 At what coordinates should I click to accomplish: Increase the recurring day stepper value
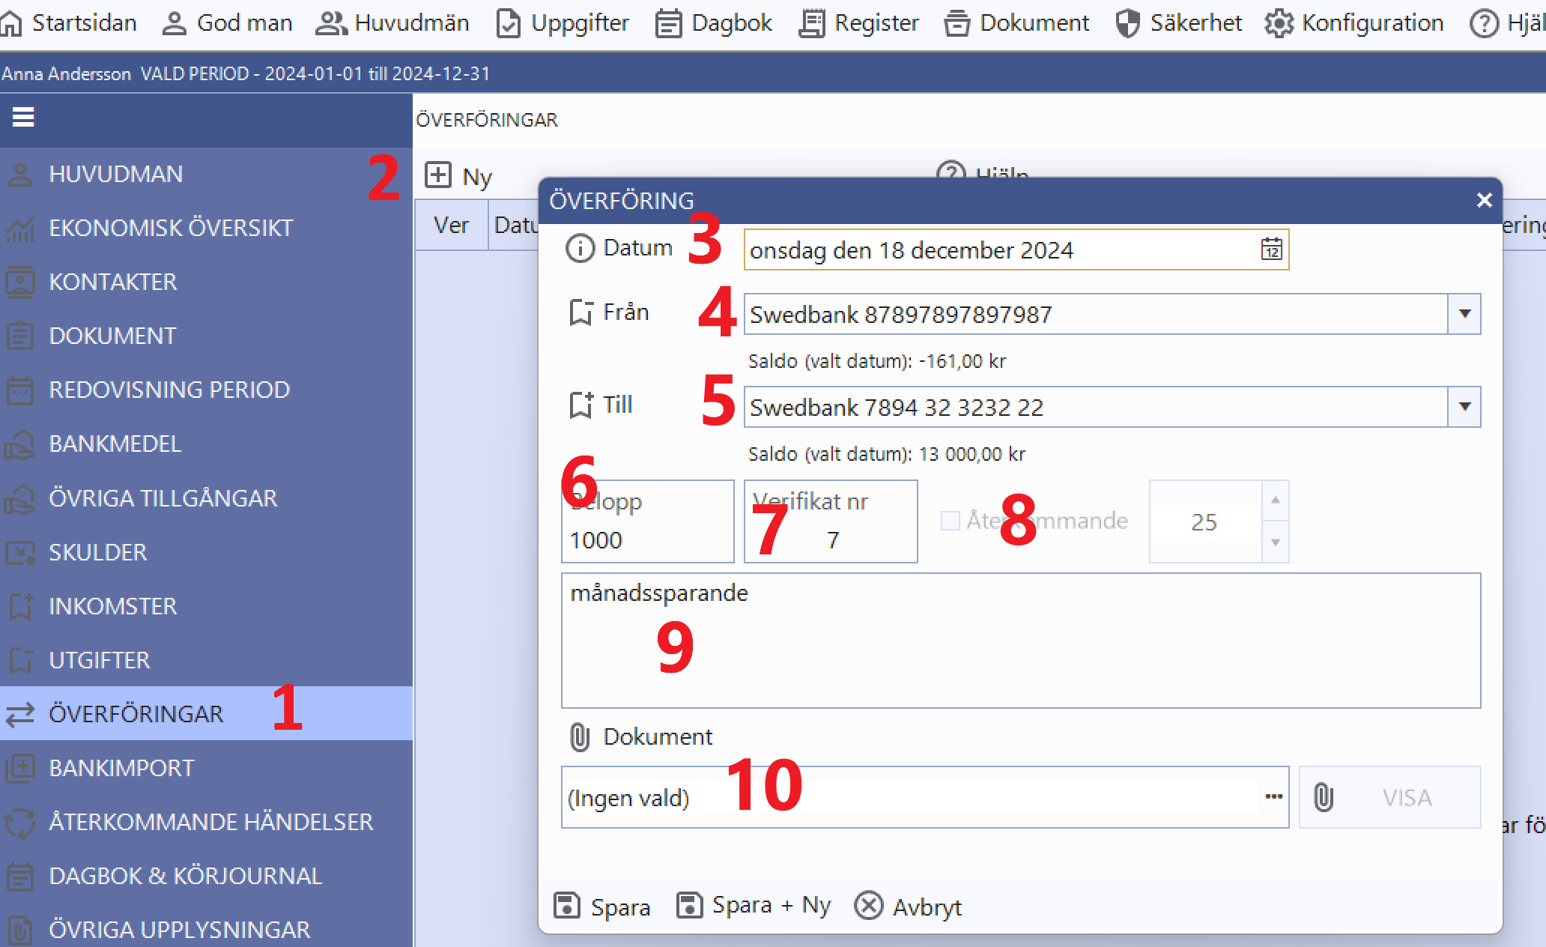point(1276,500)
